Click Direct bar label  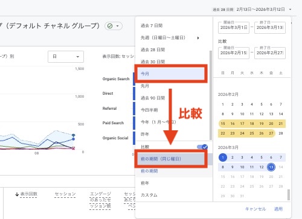tap(108, 94)
